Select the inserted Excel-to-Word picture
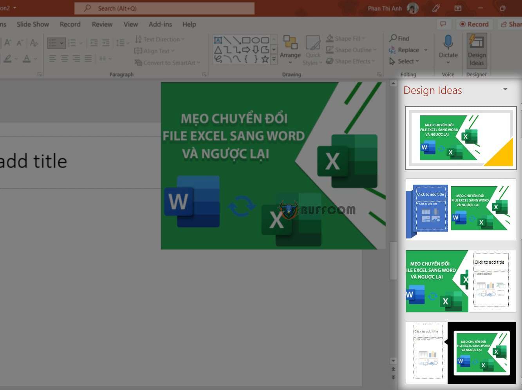 (273, 165)
